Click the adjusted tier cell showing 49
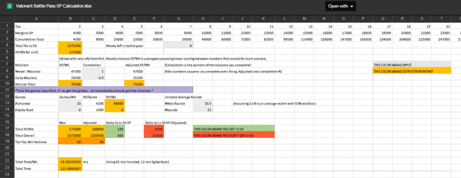The height and width of the screenshot is (178, 461). point(93,142)
